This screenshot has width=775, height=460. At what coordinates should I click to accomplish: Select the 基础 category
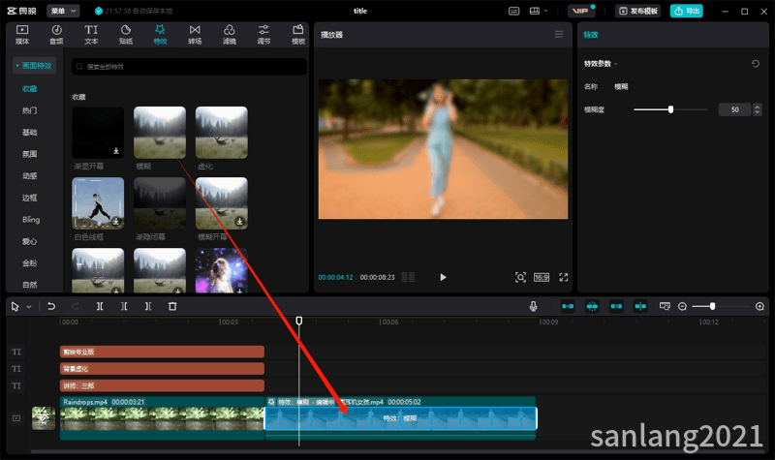coord(30,133)
